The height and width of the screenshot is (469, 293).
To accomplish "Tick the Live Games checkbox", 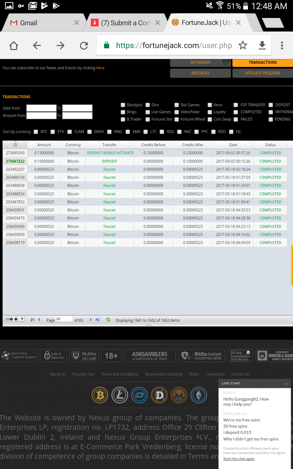I will tap(148, 112).
